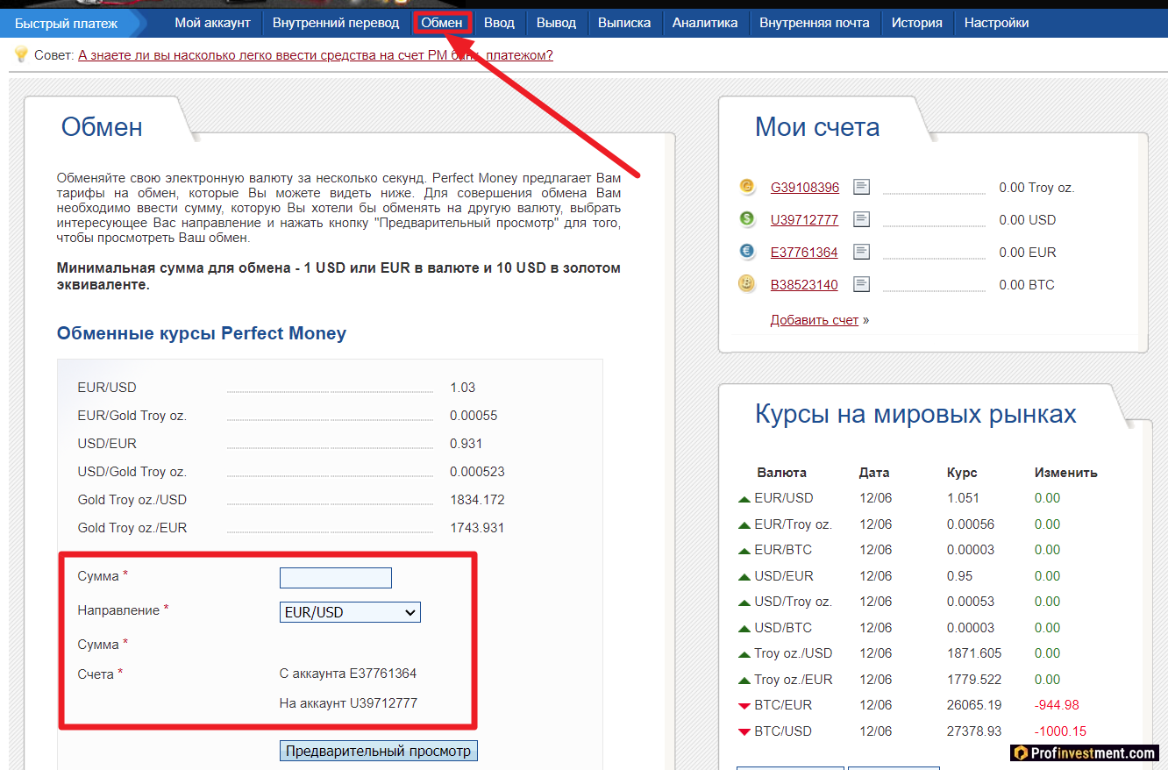Screen dimensions: 1168x770
Task: Click the red down arrow beside BTC/EUR
Action: (x=744, y=706)
